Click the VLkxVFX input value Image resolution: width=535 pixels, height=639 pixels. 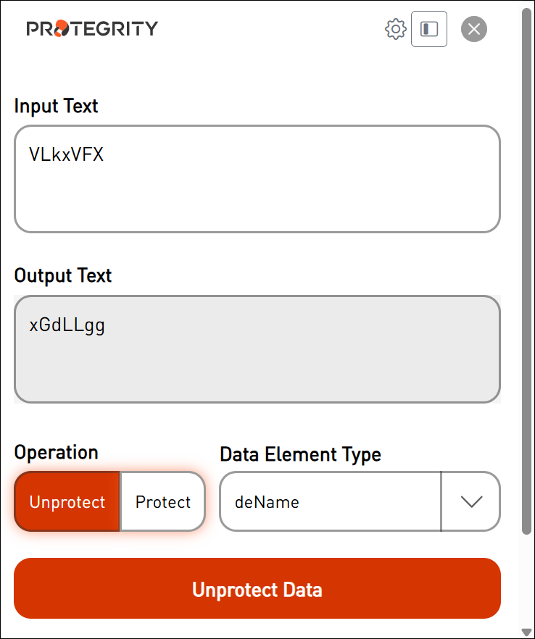(x=67, y=154)
